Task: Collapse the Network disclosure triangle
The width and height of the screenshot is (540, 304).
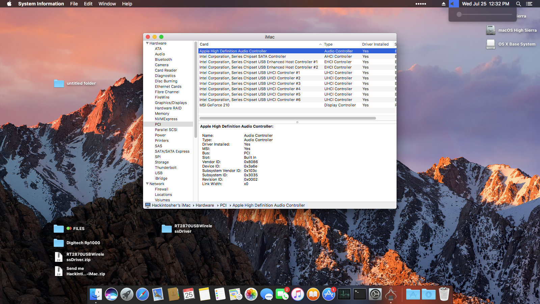Action: 147,184
